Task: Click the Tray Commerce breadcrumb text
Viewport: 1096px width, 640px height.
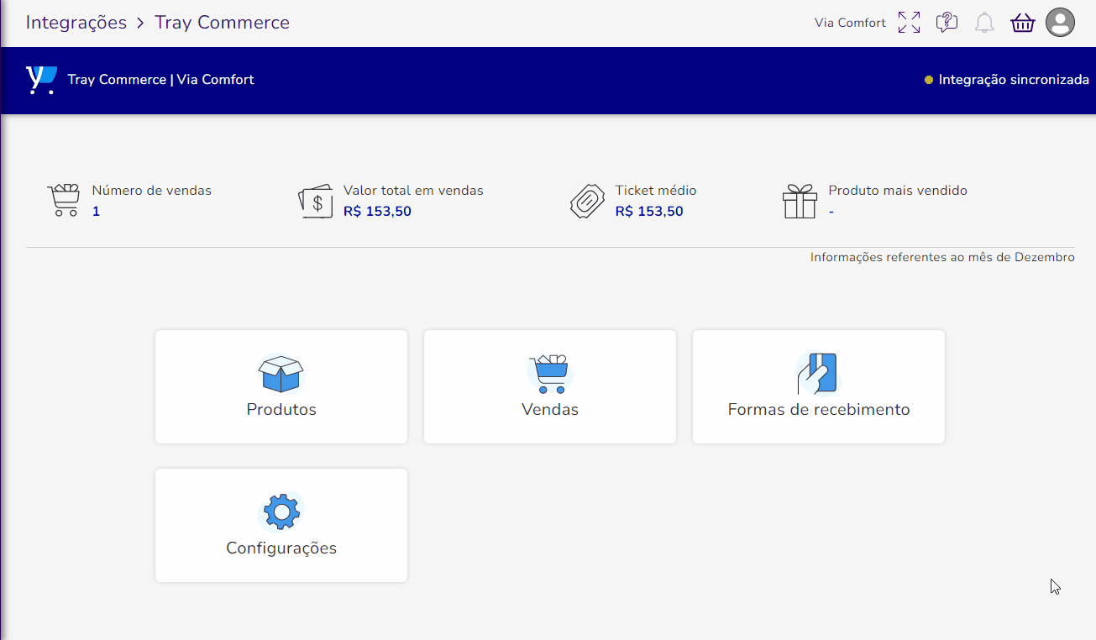Action: 222,23
